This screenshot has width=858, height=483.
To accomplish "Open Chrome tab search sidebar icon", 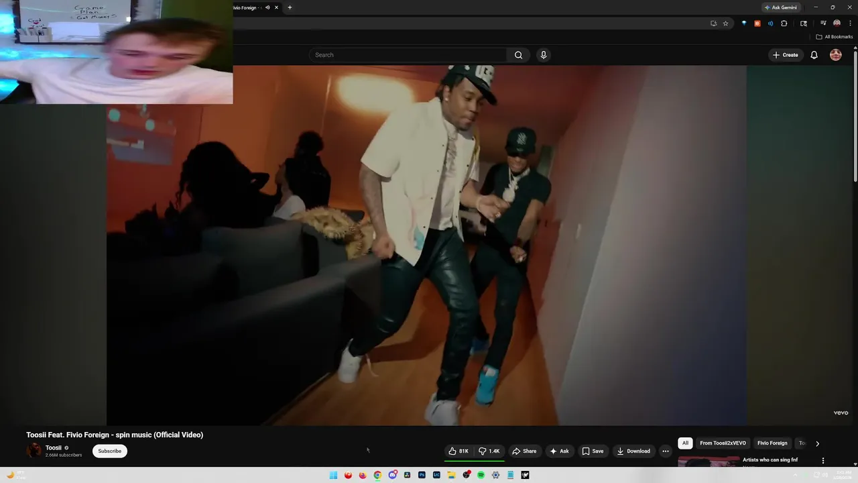I will point(804,23).
